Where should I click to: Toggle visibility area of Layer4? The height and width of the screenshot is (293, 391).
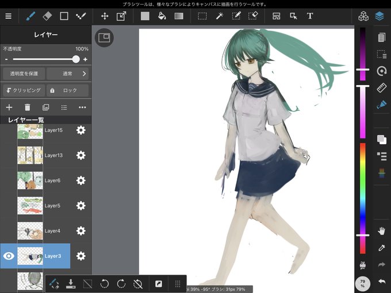(x=9, y=231)
